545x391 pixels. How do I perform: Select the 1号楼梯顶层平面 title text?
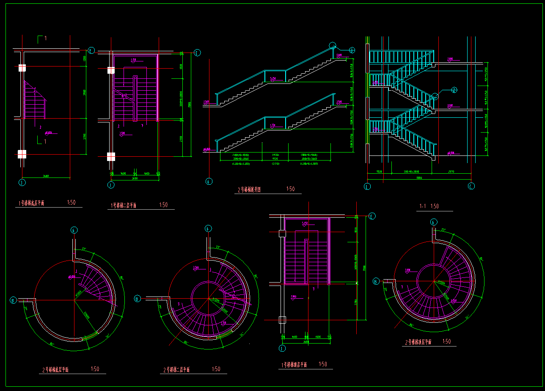(294, 365)
